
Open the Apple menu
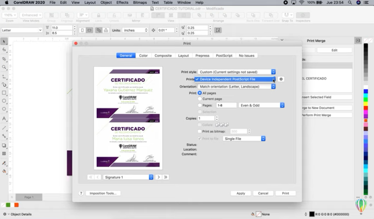tap(7, 2)
